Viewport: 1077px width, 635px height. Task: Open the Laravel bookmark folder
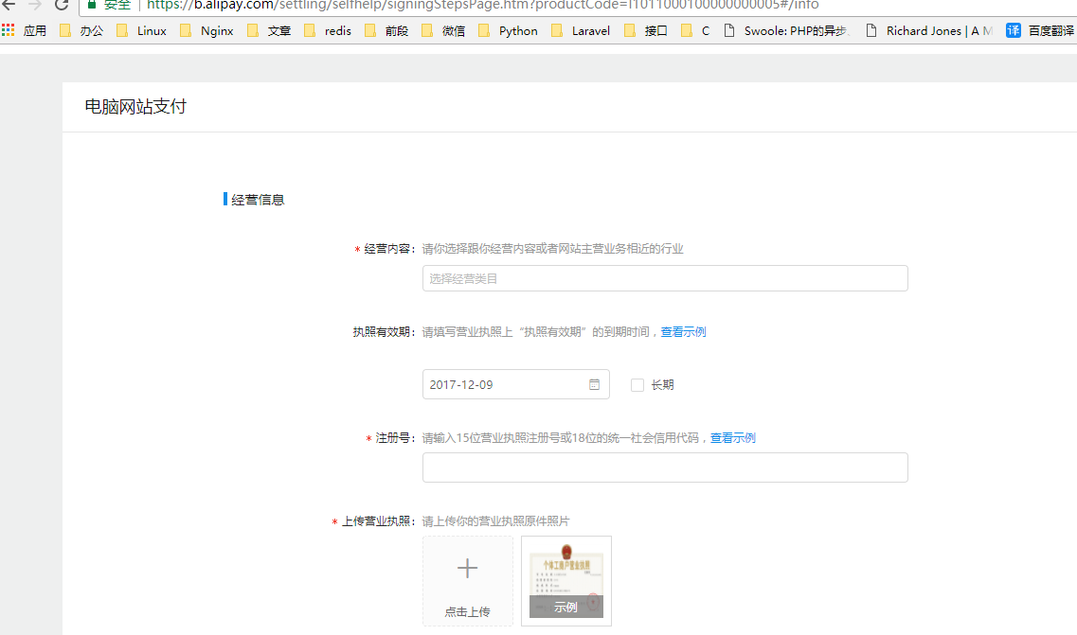tap(582, 30)
